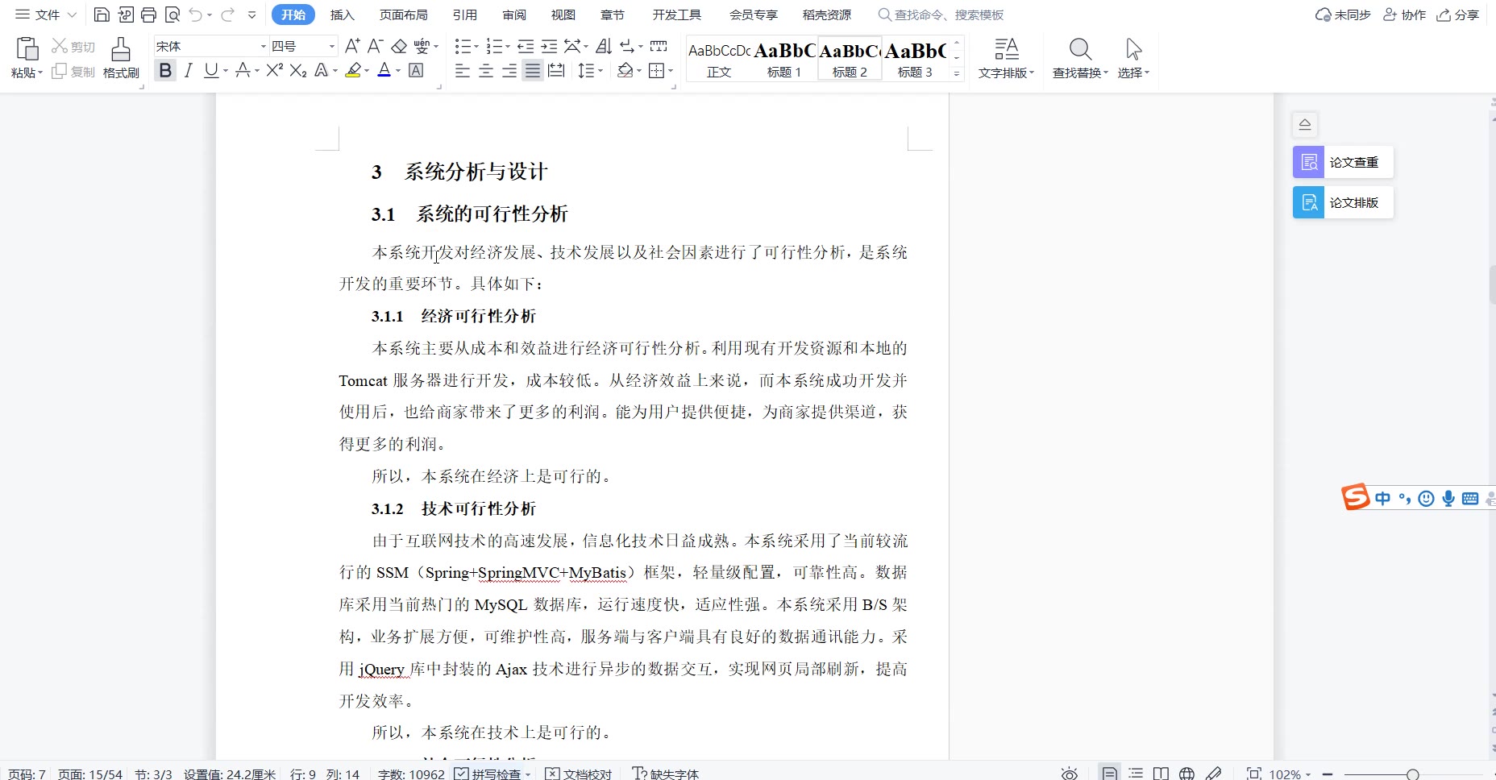This screenshot has height=780, width=1496.
Task: Expand the line spacing dropdown
Action: point(600,71)
